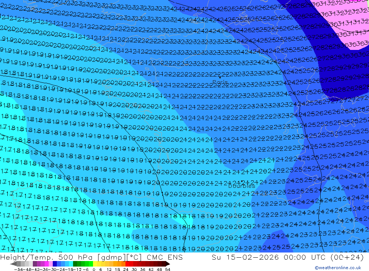Click the '[°C]' unit label
Screen dimensions: 369x271
(134, 257)
